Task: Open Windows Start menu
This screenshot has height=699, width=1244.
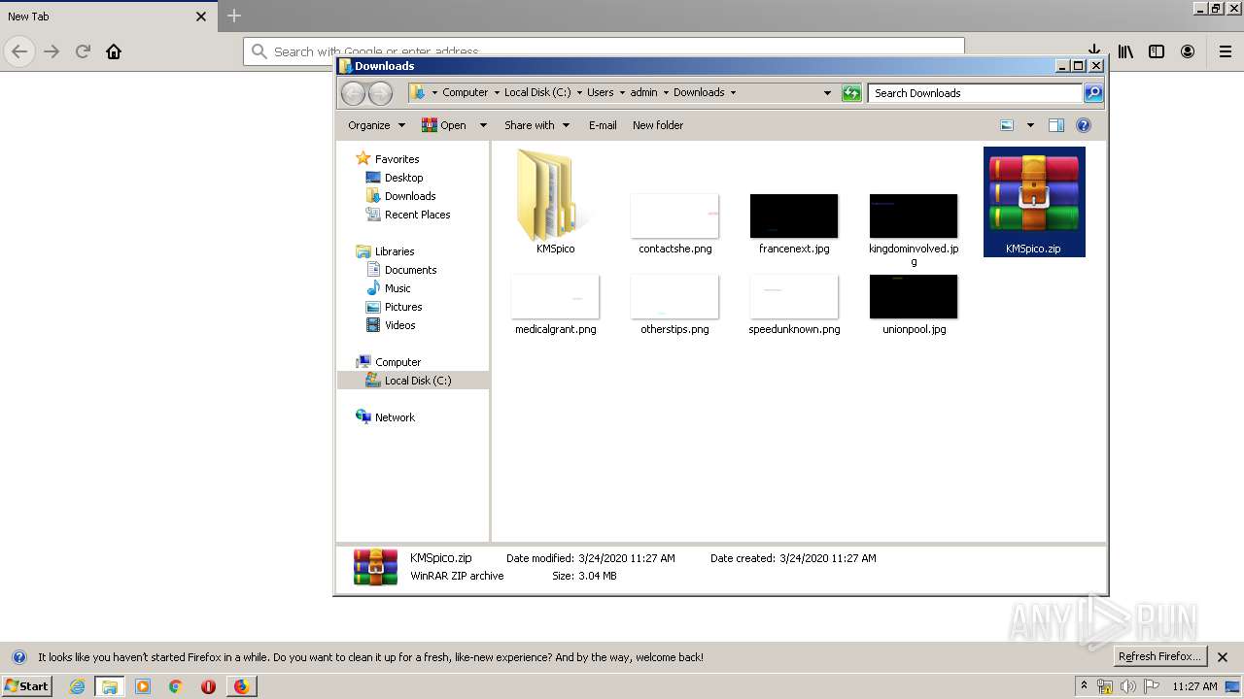Action: [x=26, y=685]
